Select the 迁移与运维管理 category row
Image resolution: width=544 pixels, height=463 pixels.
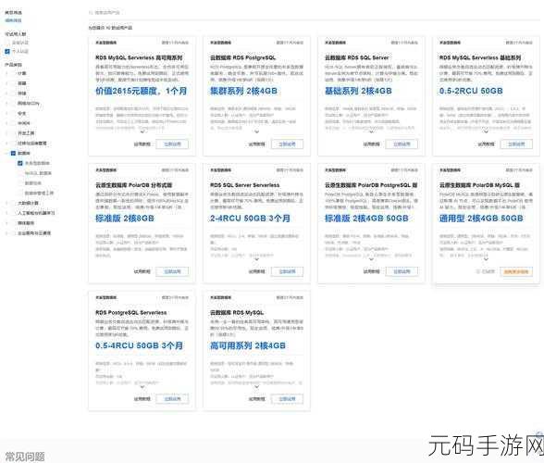(31, 144)
